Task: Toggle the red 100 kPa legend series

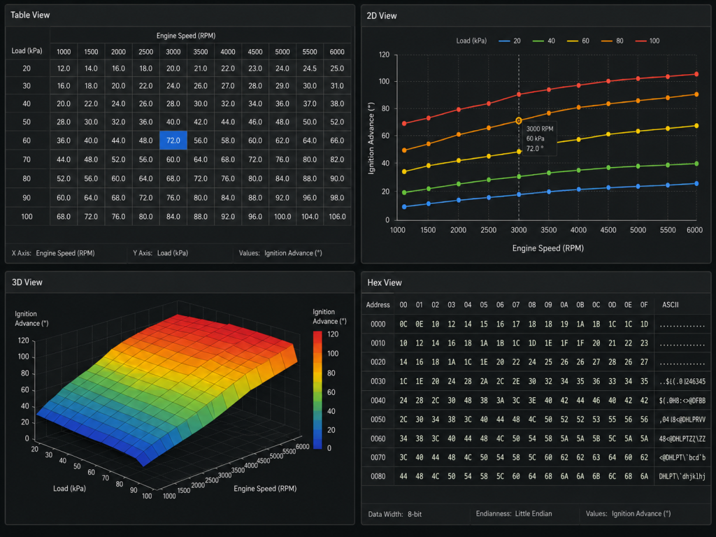Action: point(647,41)
